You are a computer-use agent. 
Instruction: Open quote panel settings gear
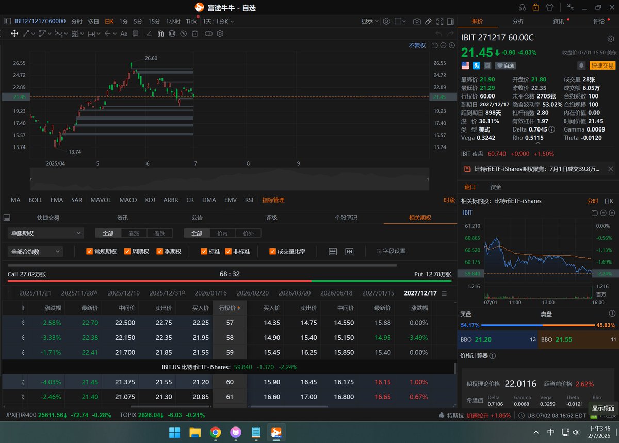610,39
